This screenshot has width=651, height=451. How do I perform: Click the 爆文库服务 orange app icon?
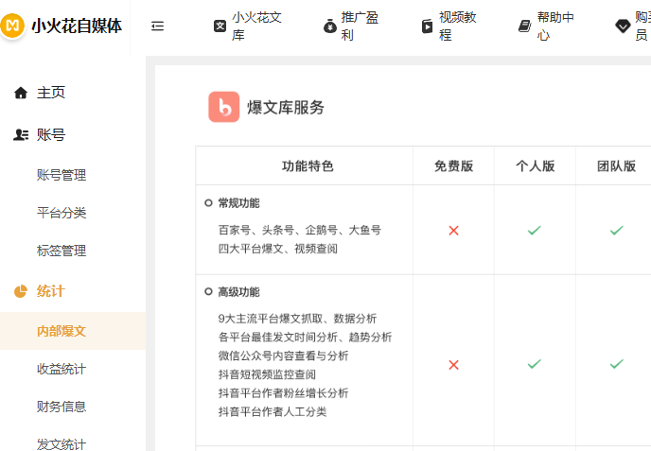[223, 107]
